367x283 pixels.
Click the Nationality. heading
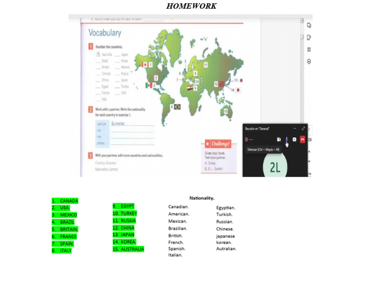point(202,198)
